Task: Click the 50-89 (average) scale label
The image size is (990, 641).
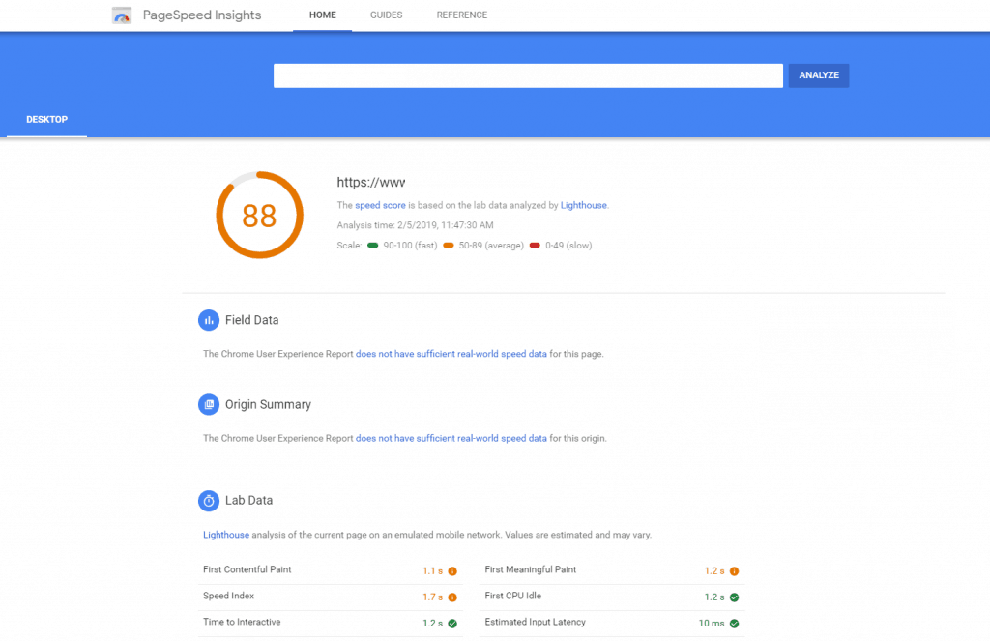Action: point(491,246)
